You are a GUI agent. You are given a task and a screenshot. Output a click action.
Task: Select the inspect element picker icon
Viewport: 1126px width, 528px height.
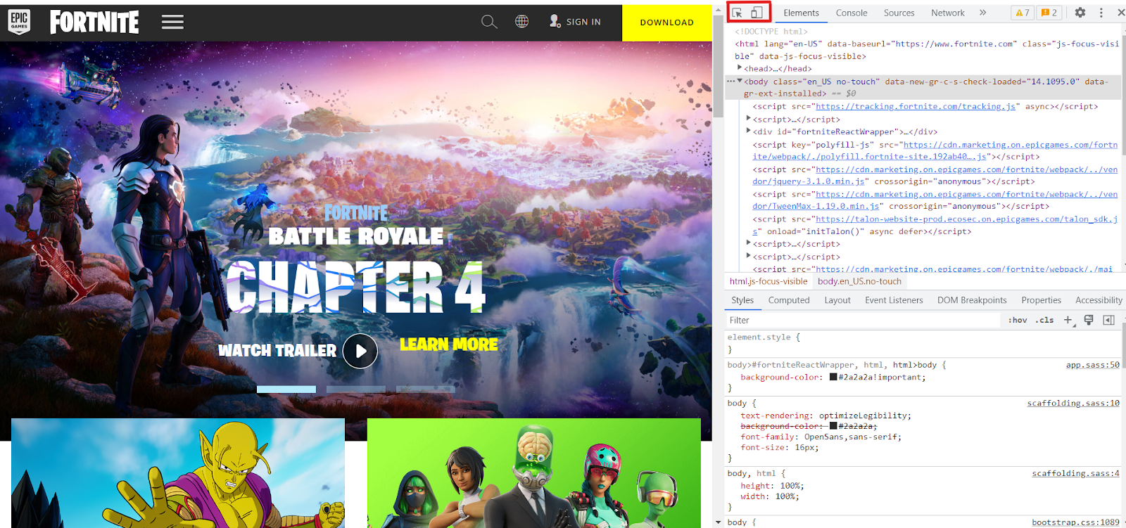[737, 13]
